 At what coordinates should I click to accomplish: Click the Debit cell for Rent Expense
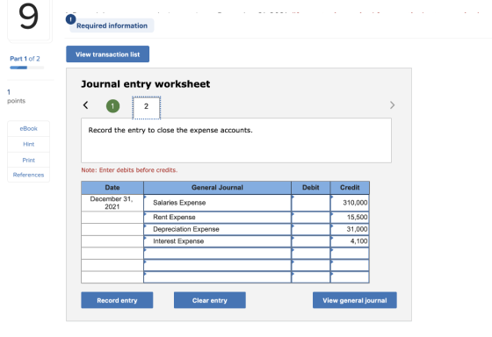(311, 218)
